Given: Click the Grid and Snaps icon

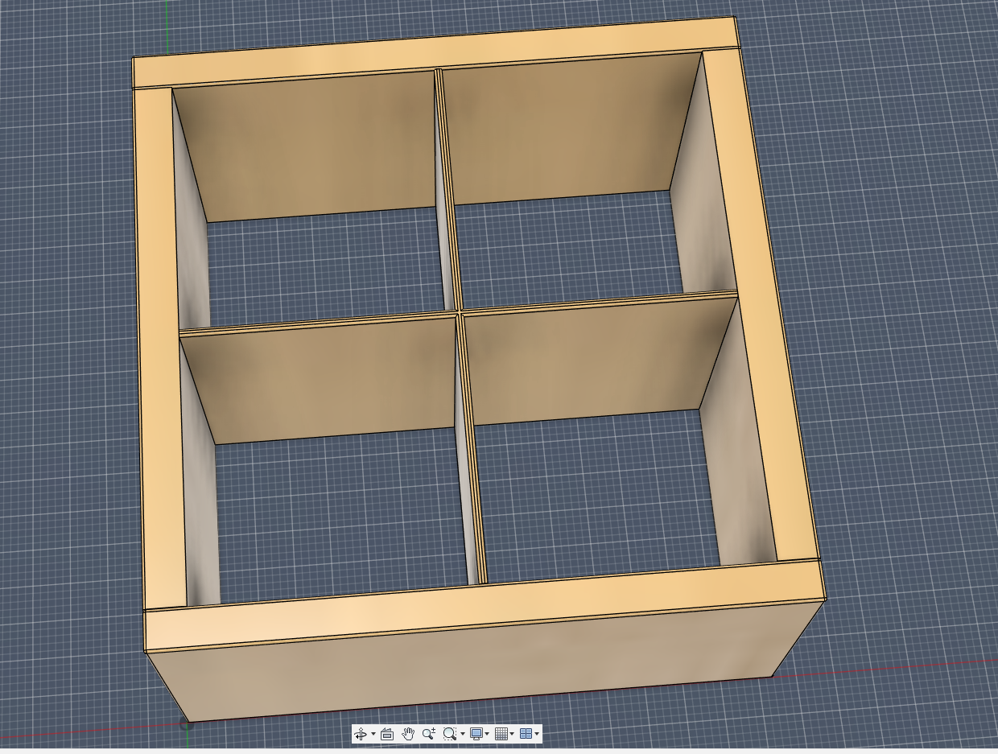Looking at the screenshot, I should pyautogui.click(x=501, y=734).
